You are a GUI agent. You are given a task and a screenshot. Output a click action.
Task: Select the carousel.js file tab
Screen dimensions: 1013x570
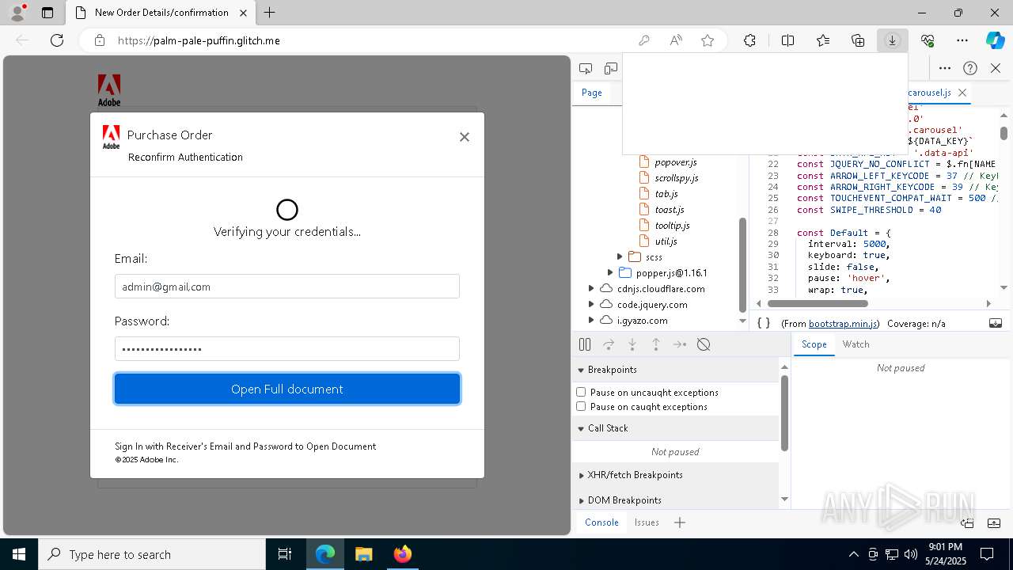(x=930, y=93)
